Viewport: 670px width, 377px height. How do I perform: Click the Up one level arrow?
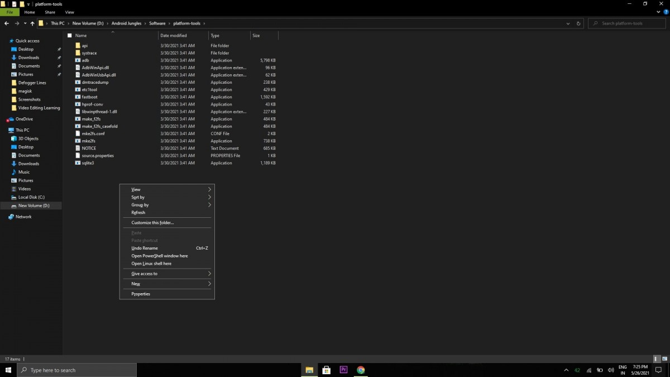click(x=32, y=23)
